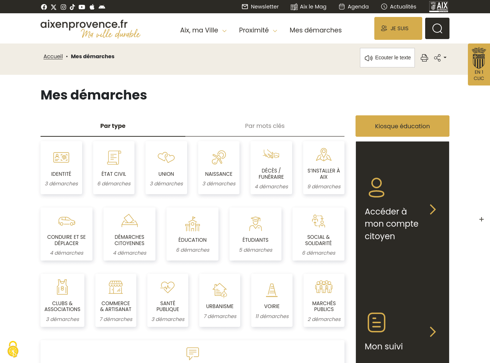This screenshot has width=490, height=363.
Task: Switch to the Par mots clés tab
Action: [265, 126]
